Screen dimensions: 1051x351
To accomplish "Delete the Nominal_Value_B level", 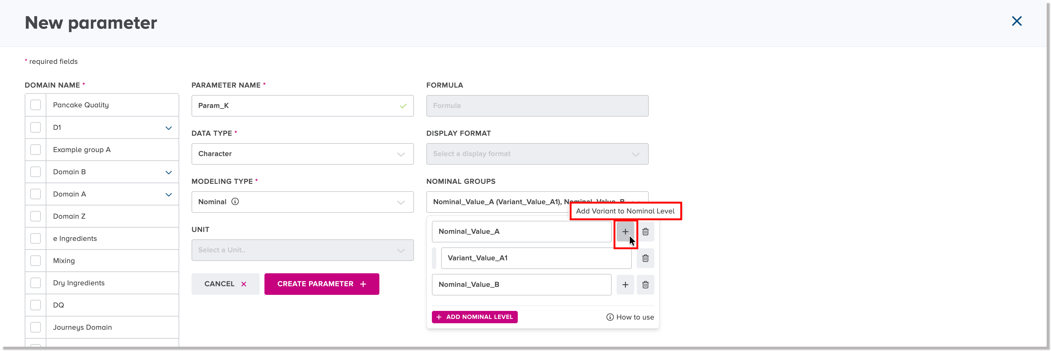I will 645,285.
